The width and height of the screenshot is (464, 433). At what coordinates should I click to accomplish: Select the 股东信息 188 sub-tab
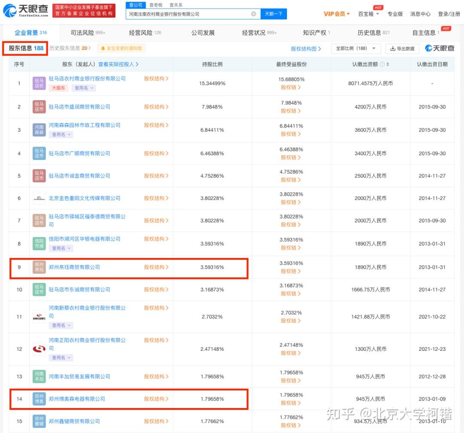click(x=26, y=48)
